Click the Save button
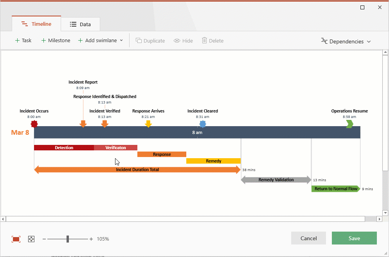 [354, 238]
